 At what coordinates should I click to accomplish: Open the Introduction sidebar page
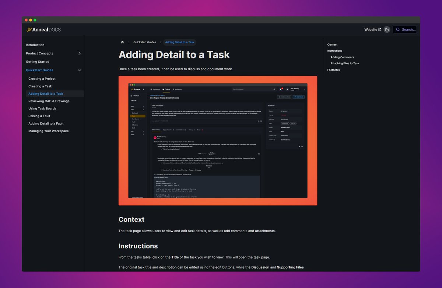[x=35, y=45]
